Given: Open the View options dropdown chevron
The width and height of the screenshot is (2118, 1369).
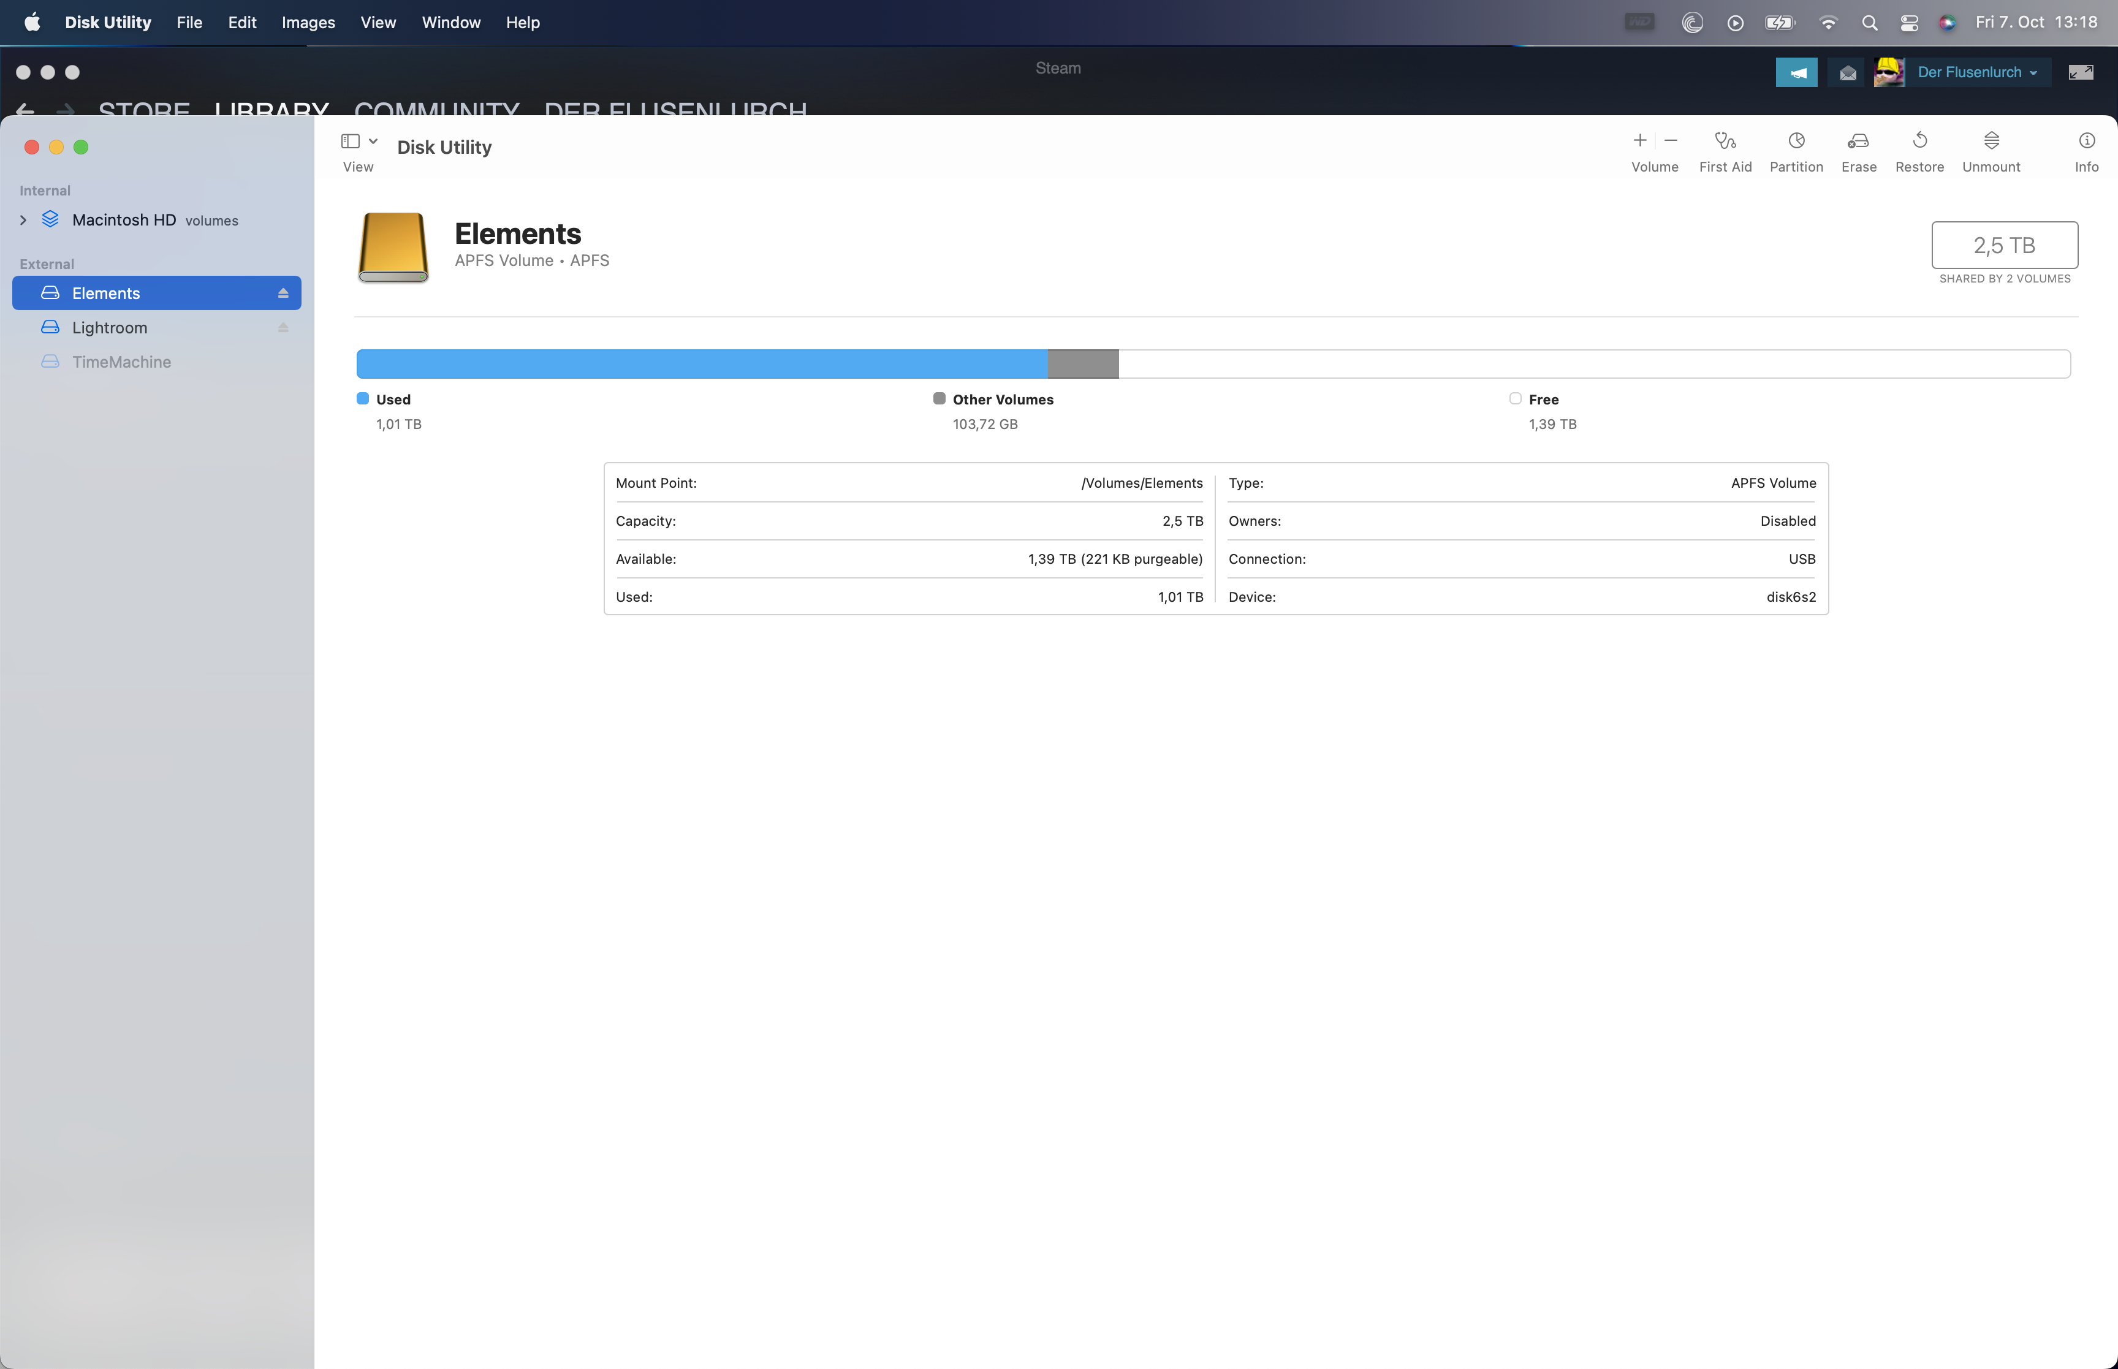Looking at the screenshot, I should 373,142.
